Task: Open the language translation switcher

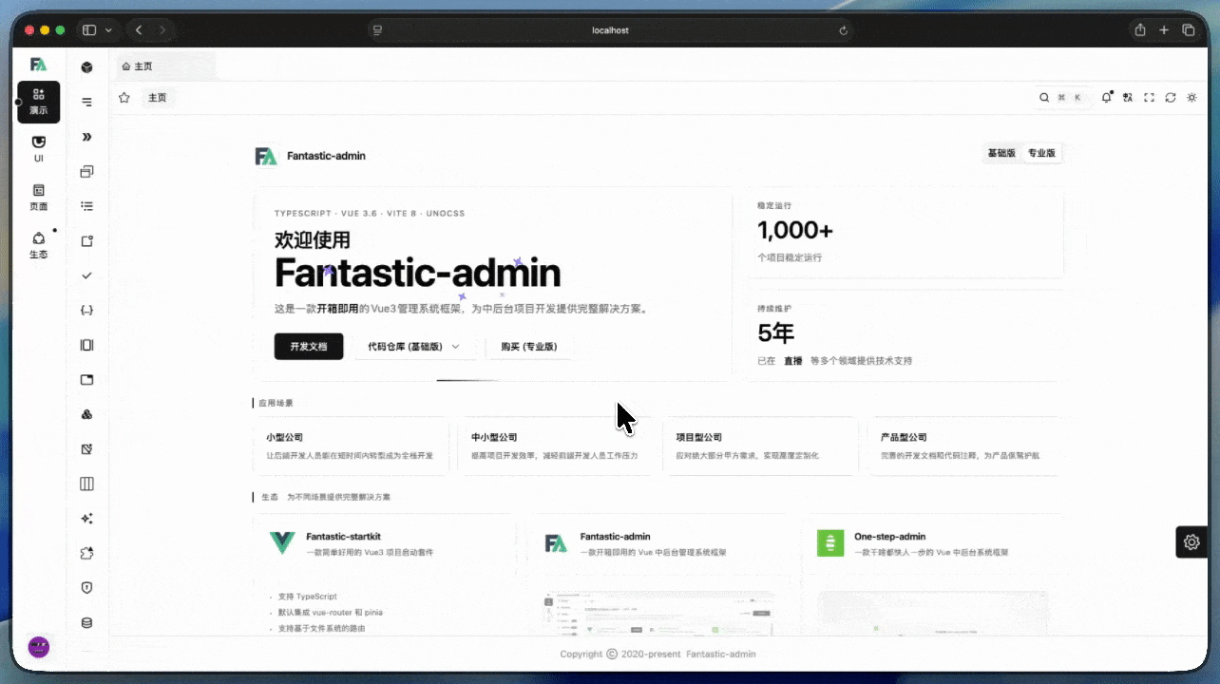Action: [x=1128, y=98]
